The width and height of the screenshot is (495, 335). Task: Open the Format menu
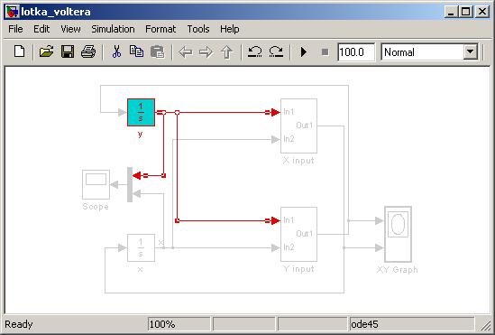click(160, 29)
